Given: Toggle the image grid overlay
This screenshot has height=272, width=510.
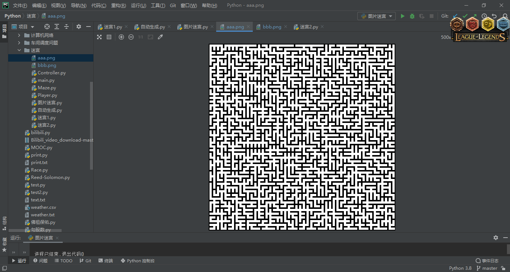Looking at the screenshot, I should [x=109, y=37].
